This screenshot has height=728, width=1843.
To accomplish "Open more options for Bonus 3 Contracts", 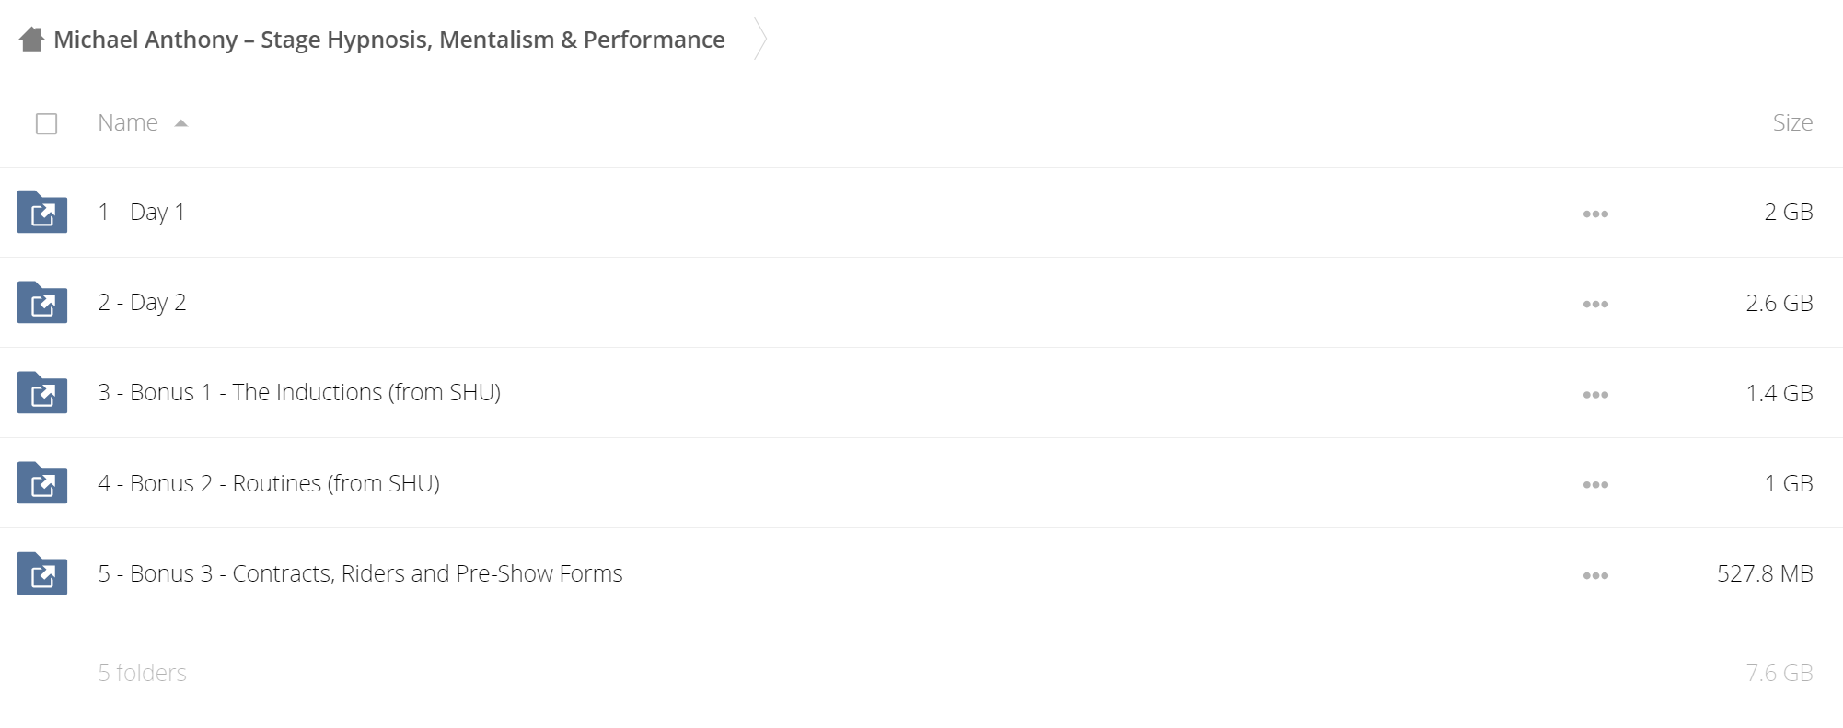I will tap(1595, 575).
